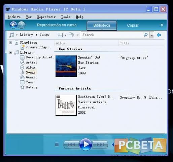Switch to the Copiar tab
This screenshot has width=173, height=162.
click(133, 25)
